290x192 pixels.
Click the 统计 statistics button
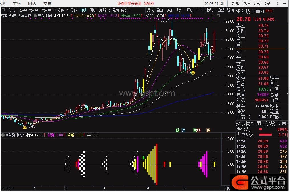point(180,10)
